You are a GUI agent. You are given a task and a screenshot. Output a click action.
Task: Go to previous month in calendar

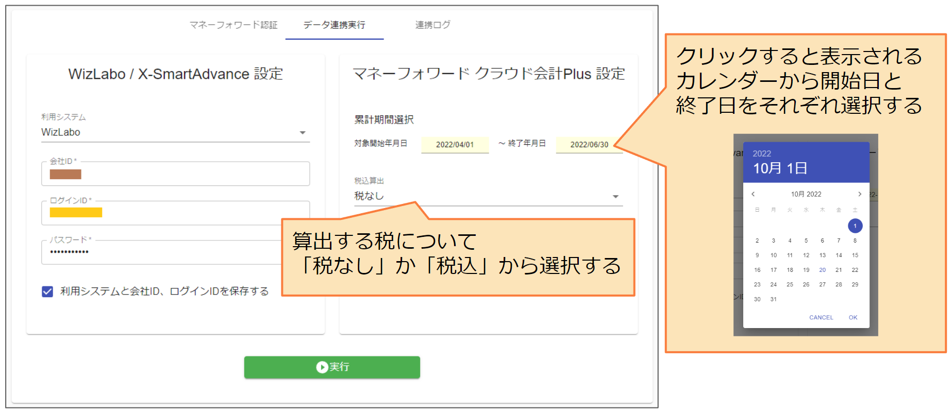pyautogui.click(x=753, y=194)
